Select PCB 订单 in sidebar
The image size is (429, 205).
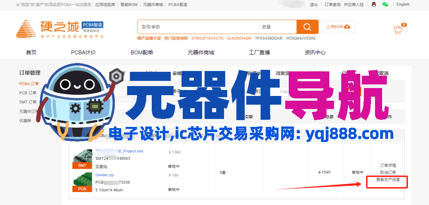click(x=28, y=93)
